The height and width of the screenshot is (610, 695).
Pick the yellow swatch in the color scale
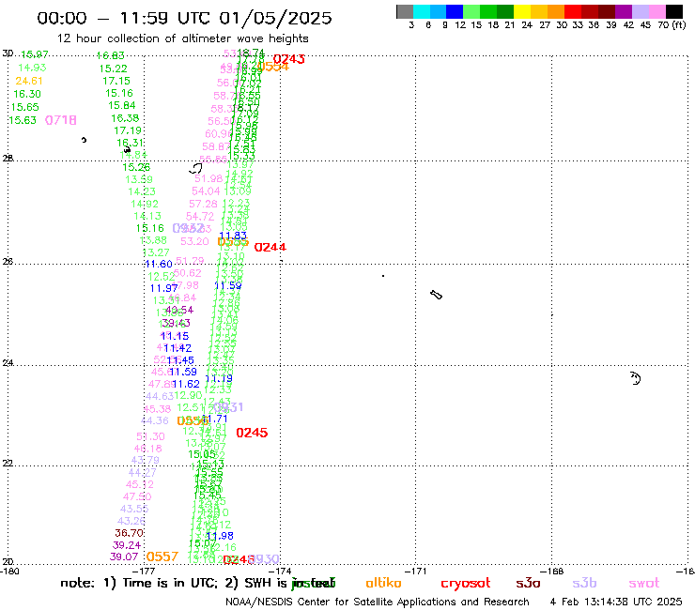tap(522, 11)
